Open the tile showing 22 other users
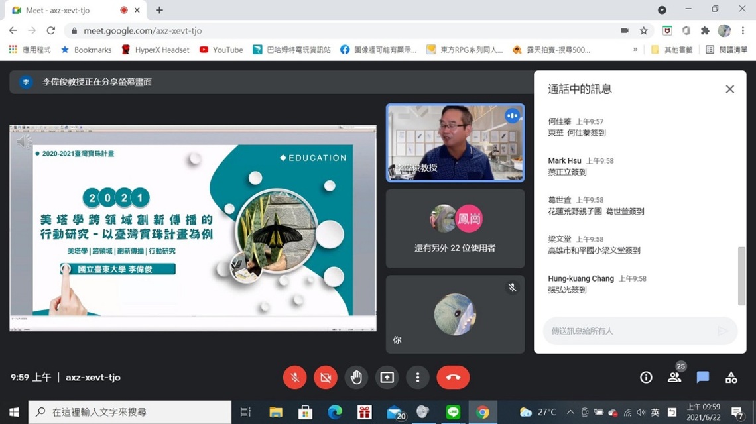 pos(455,229)
